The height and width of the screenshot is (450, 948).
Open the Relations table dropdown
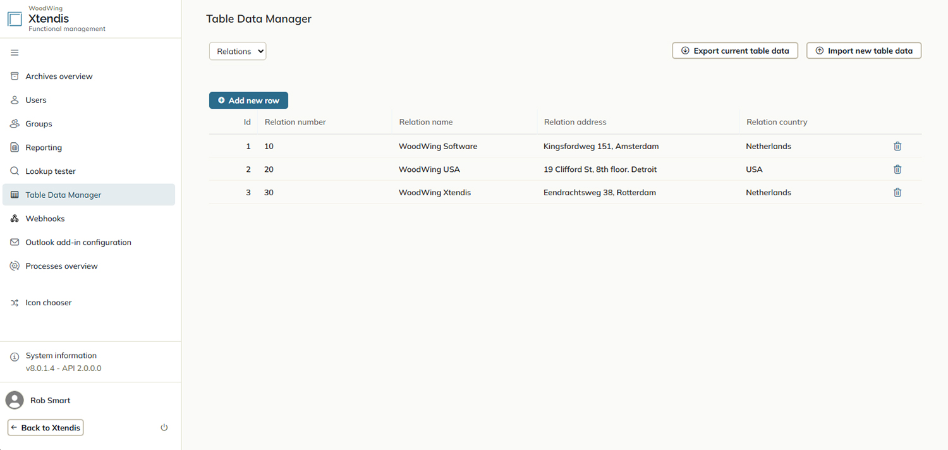tap(238, 51)
